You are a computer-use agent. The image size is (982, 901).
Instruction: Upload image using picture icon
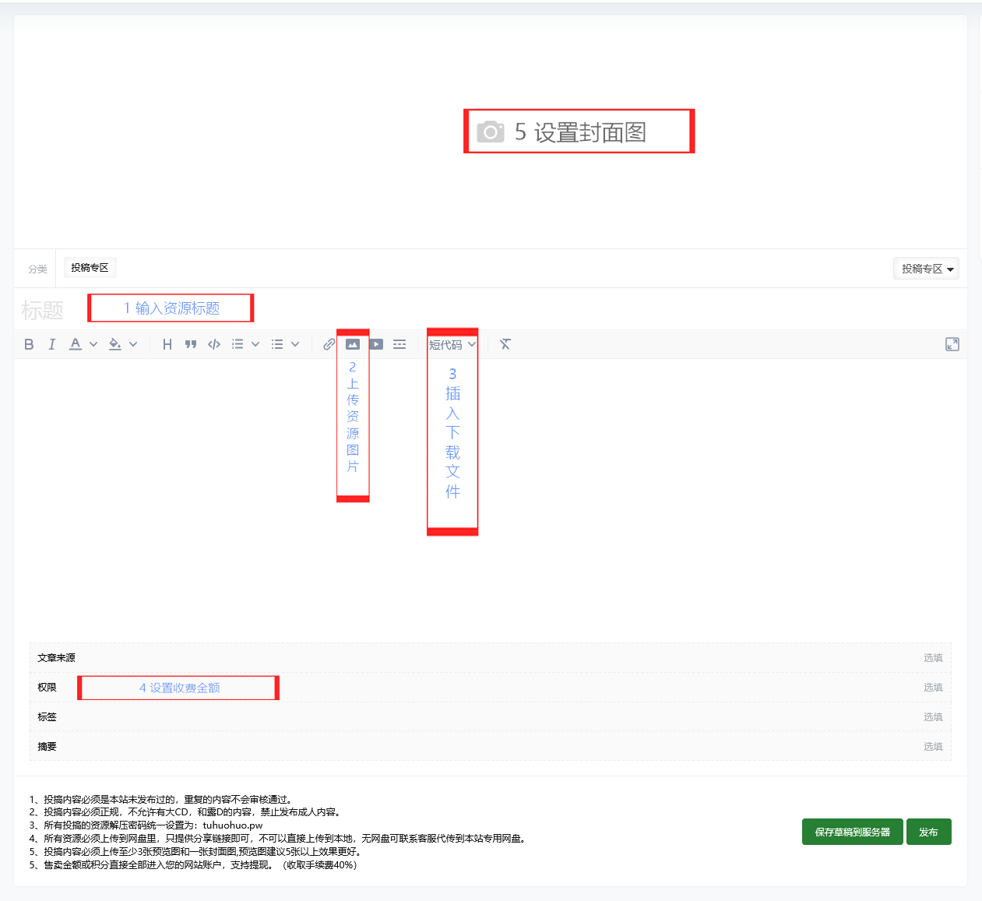click(353, 344)
